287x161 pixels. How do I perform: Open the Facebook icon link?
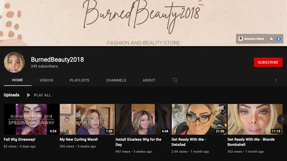278,39
